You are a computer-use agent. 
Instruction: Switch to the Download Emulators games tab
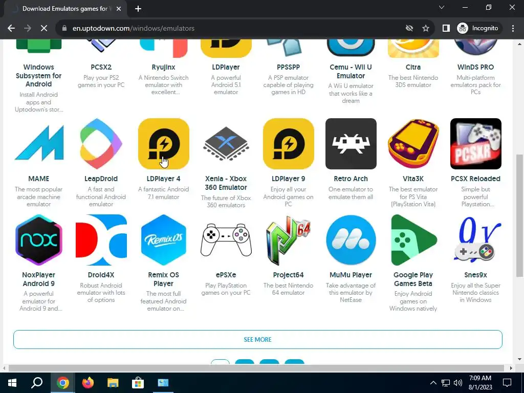[65, 9]
